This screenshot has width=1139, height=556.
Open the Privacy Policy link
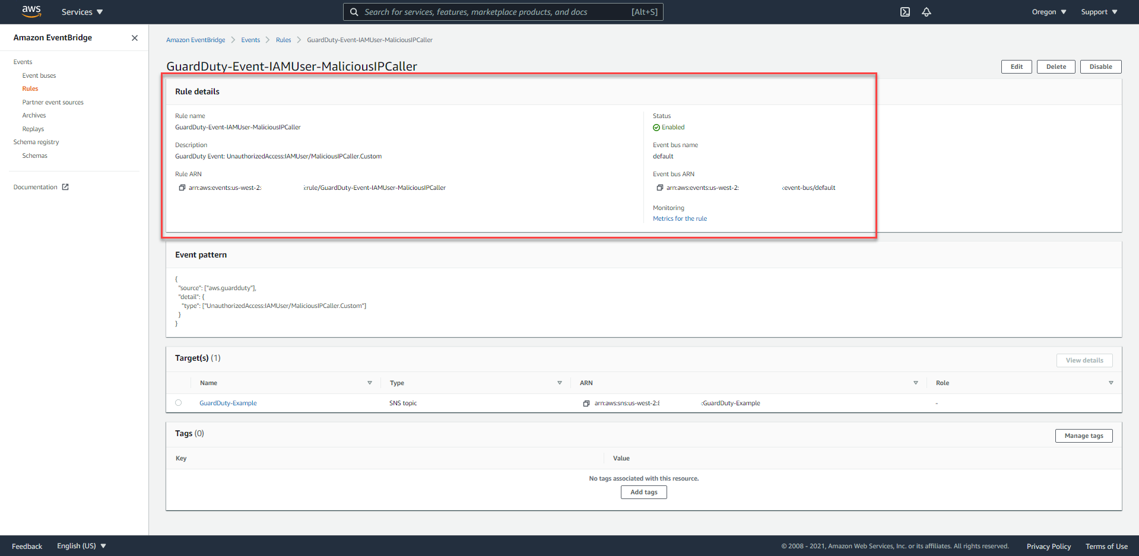(1049, 547)
